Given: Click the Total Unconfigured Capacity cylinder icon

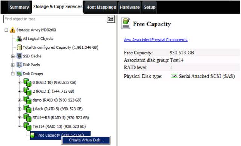Looking at the screenshot, I should [x=19, y=47].
